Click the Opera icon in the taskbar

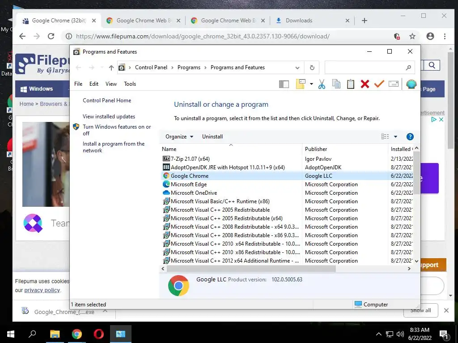[99, 334]
